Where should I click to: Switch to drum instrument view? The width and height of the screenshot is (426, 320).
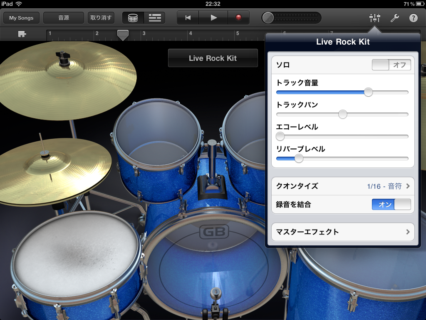[133, 17]
